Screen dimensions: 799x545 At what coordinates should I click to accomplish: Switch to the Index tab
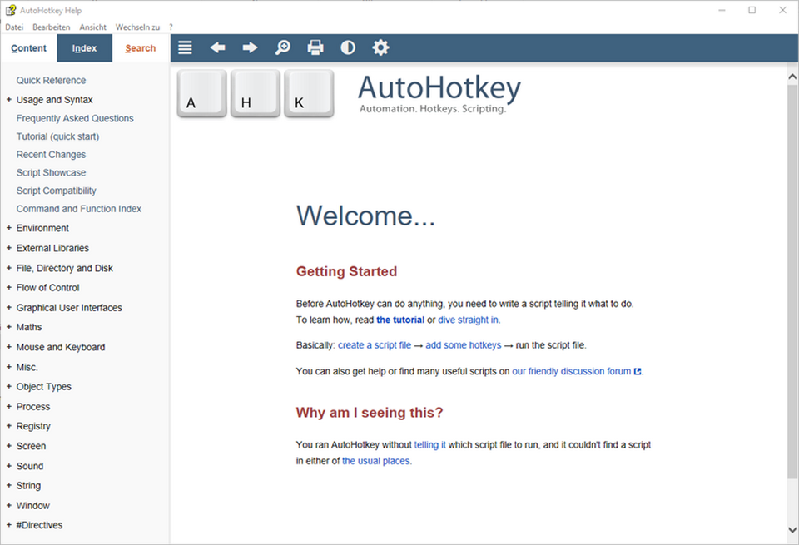click(84, 47)
